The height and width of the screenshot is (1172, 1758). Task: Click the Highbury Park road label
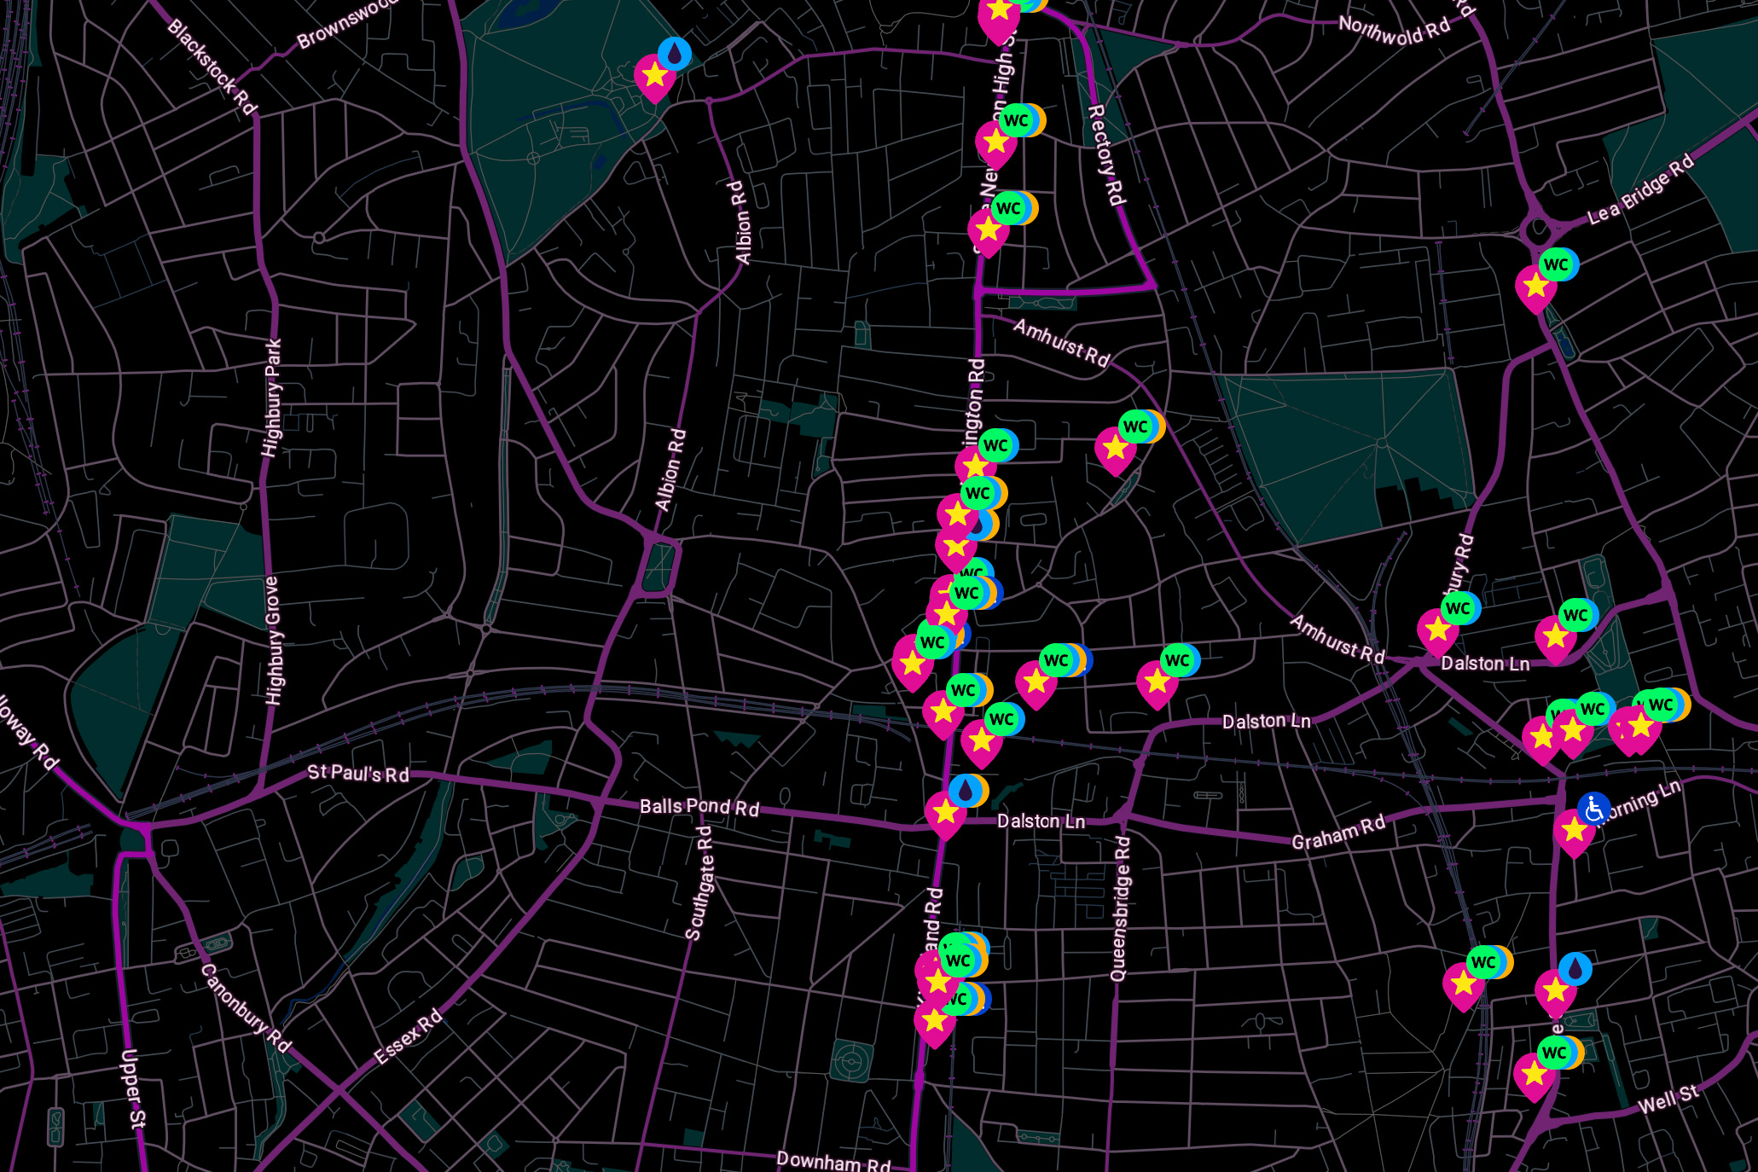[272, 398]
